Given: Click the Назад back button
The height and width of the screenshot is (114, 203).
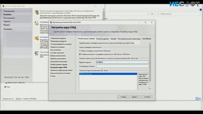Looking at the screenshot, I should (123, 97).
